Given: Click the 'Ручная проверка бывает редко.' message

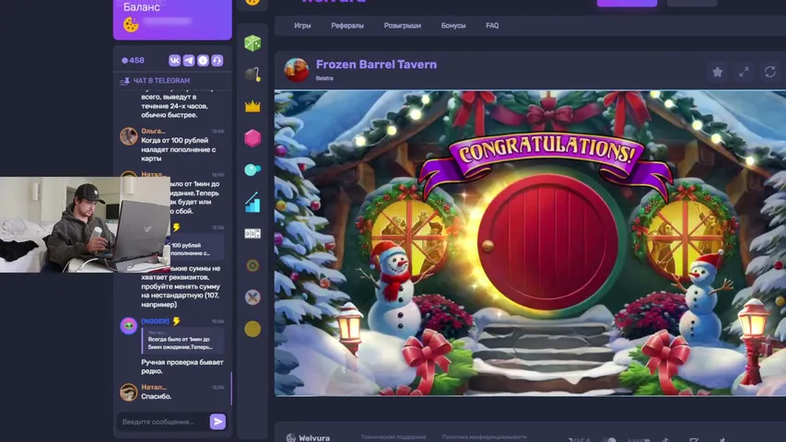Looking at the screenshot, I should tap(182, 366).
